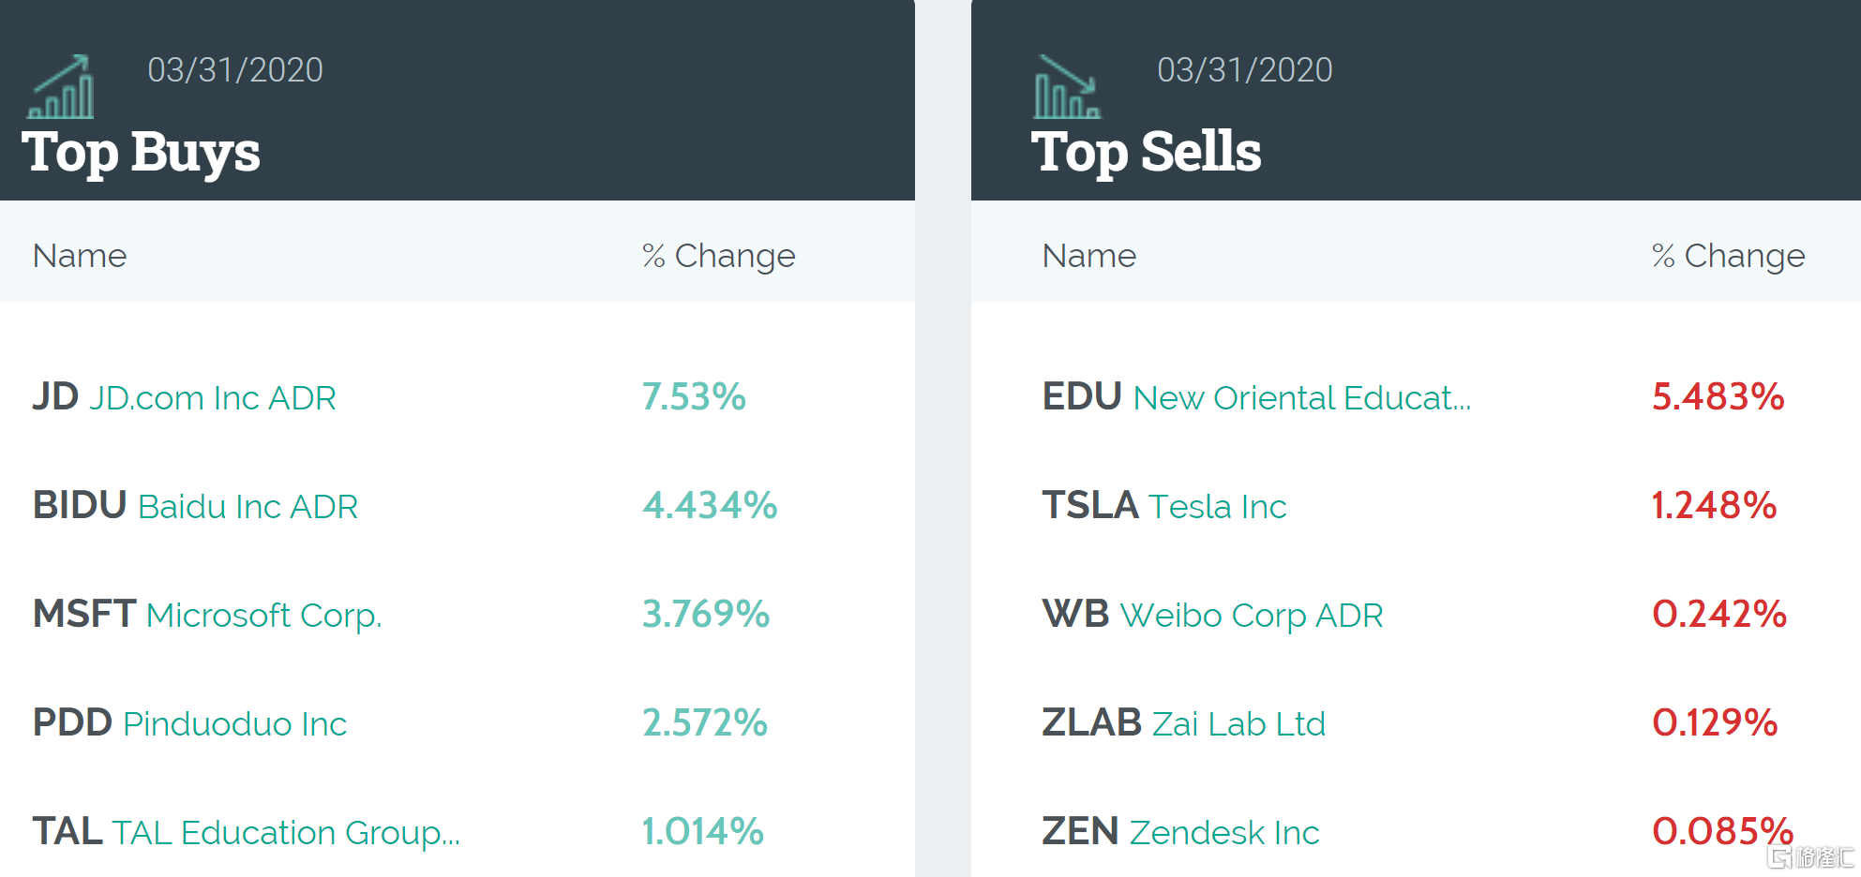Click the TAL Education Group link
The height and width of the screenshot is (877, 1861).
click(286, 833)
